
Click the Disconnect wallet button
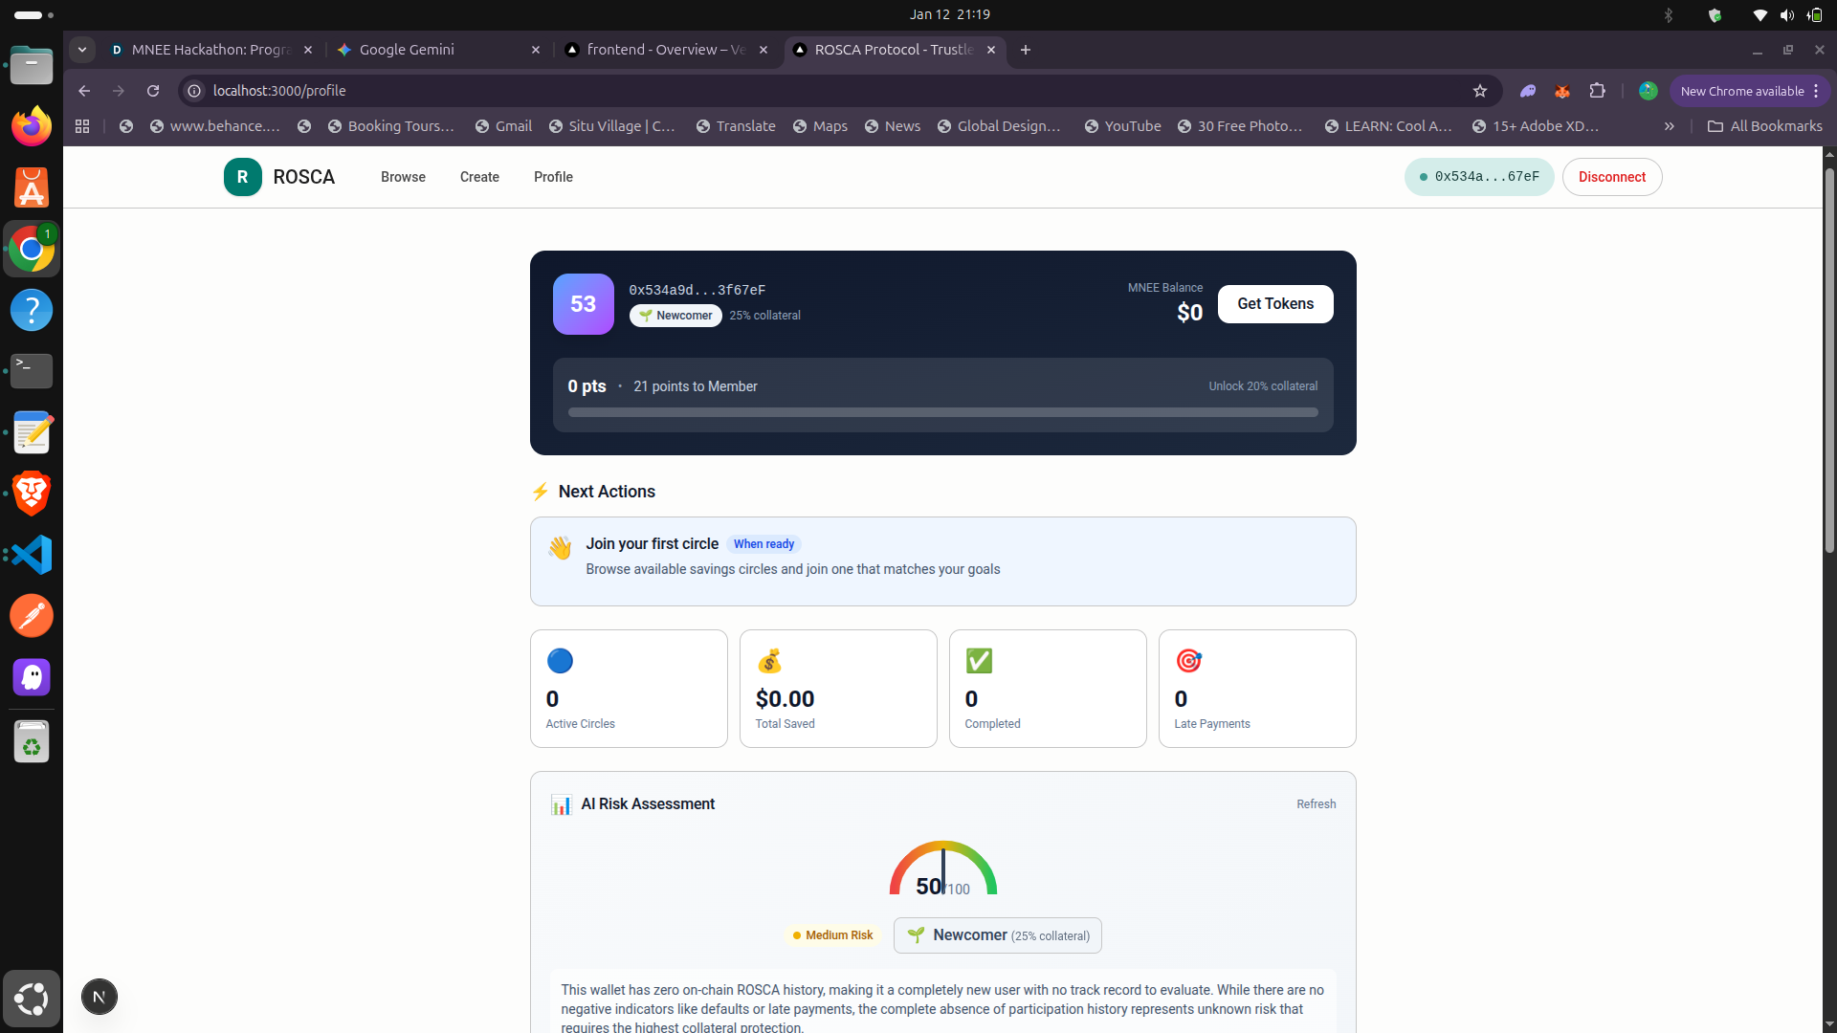point(1611,177)
